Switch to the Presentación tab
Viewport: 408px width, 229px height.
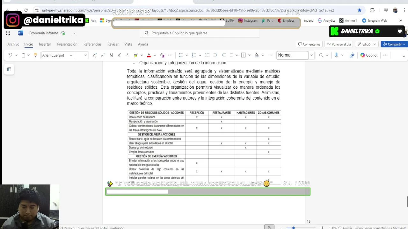67,44
